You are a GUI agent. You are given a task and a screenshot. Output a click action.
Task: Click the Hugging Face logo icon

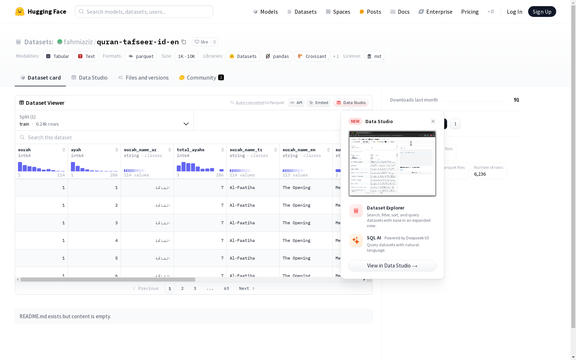(20, 12)
